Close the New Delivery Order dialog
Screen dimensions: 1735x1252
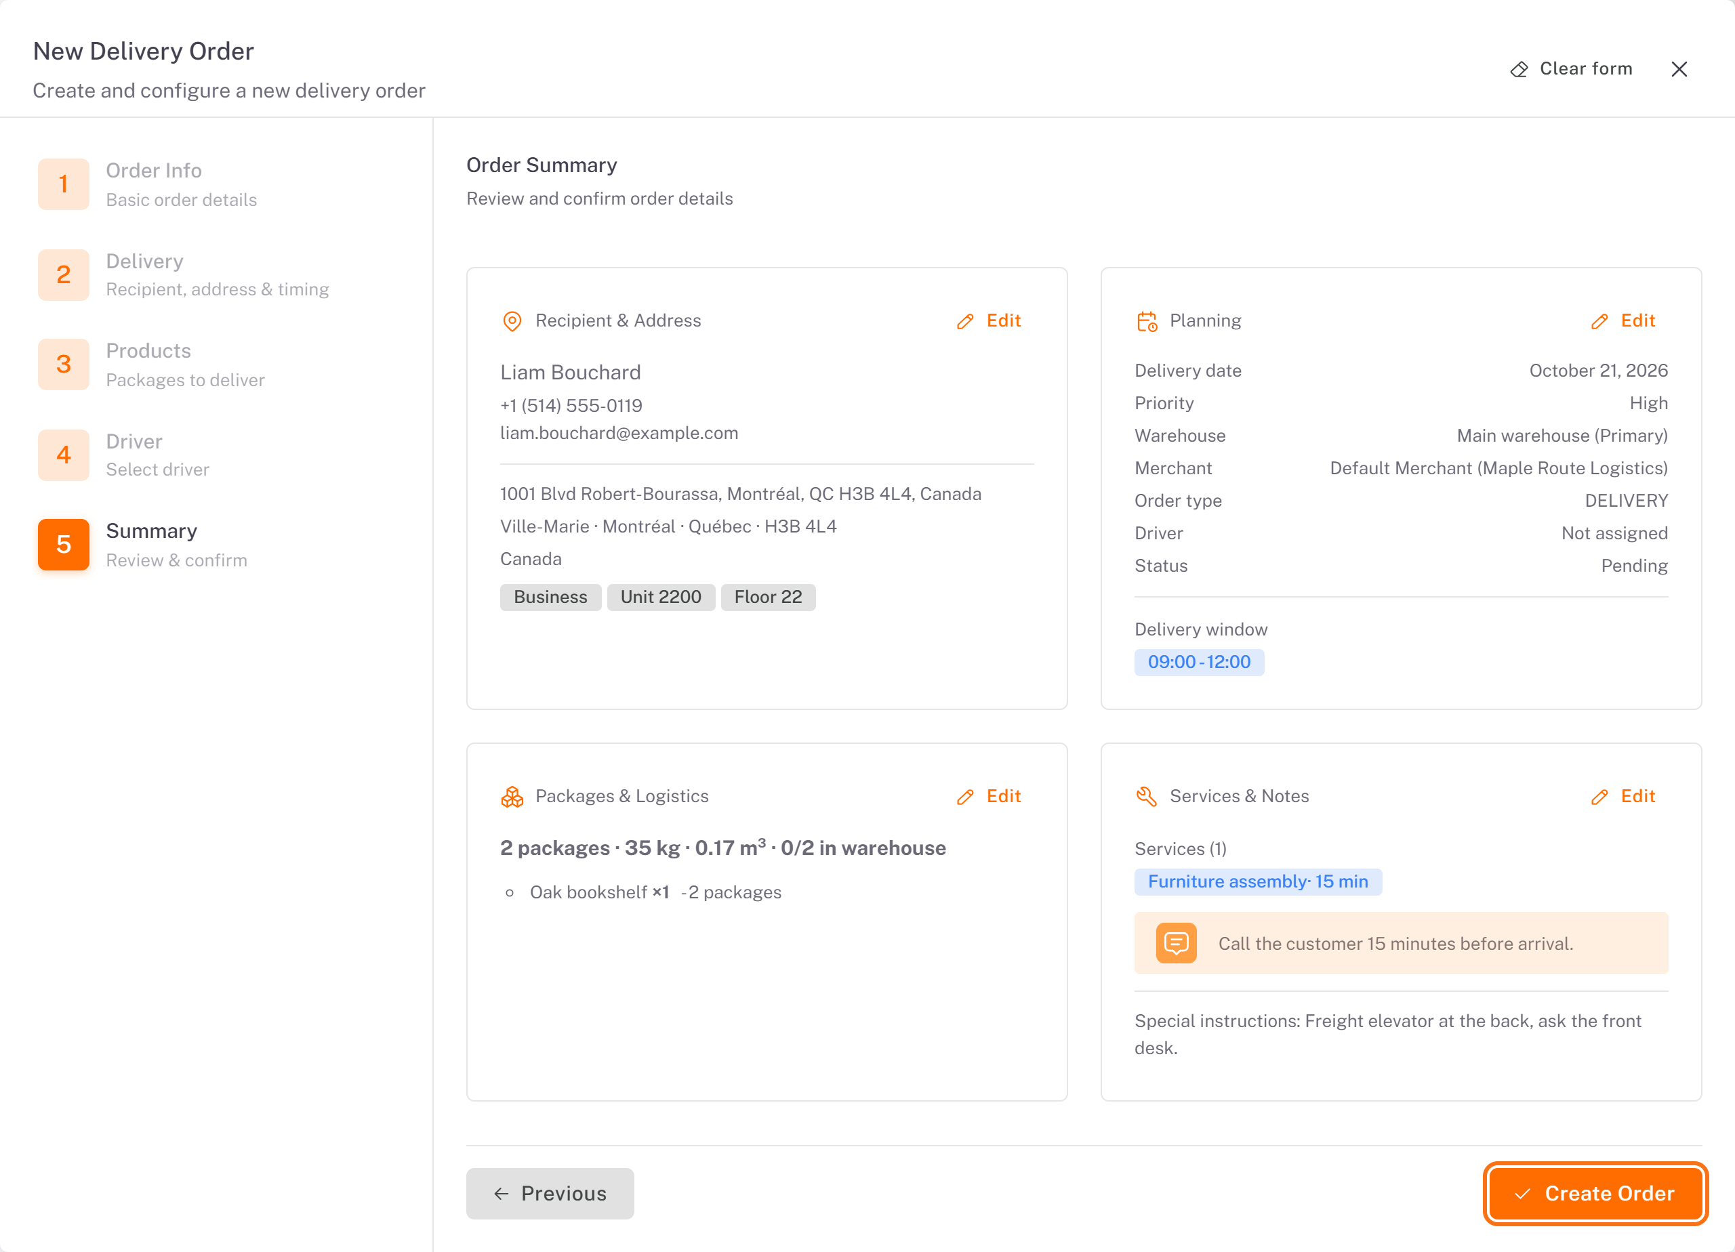tap(1679, 70)
